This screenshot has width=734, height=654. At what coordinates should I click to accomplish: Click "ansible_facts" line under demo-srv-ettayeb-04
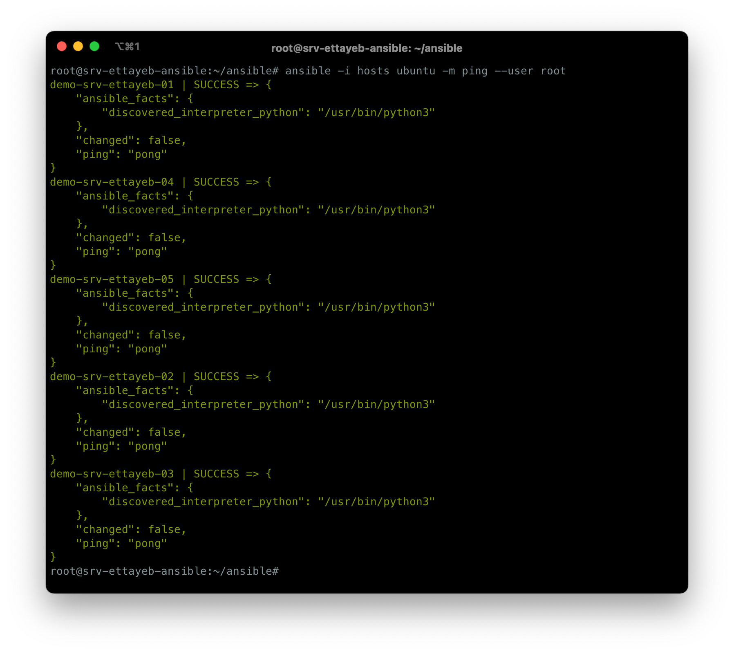tap(134, 196)
